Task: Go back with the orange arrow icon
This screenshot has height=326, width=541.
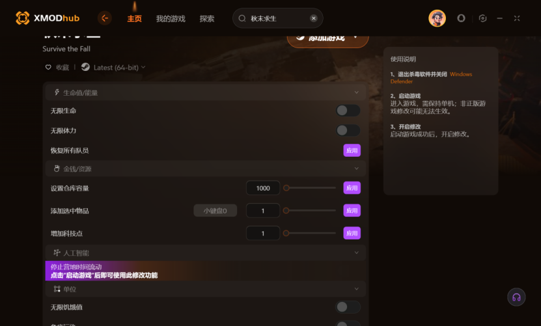Action: coord(105,18)
